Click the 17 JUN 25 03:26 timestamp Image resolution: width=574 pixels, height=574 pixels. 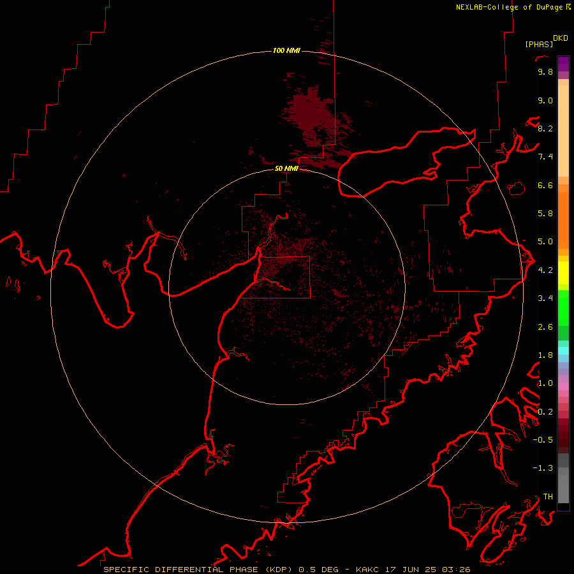[427, 570]
